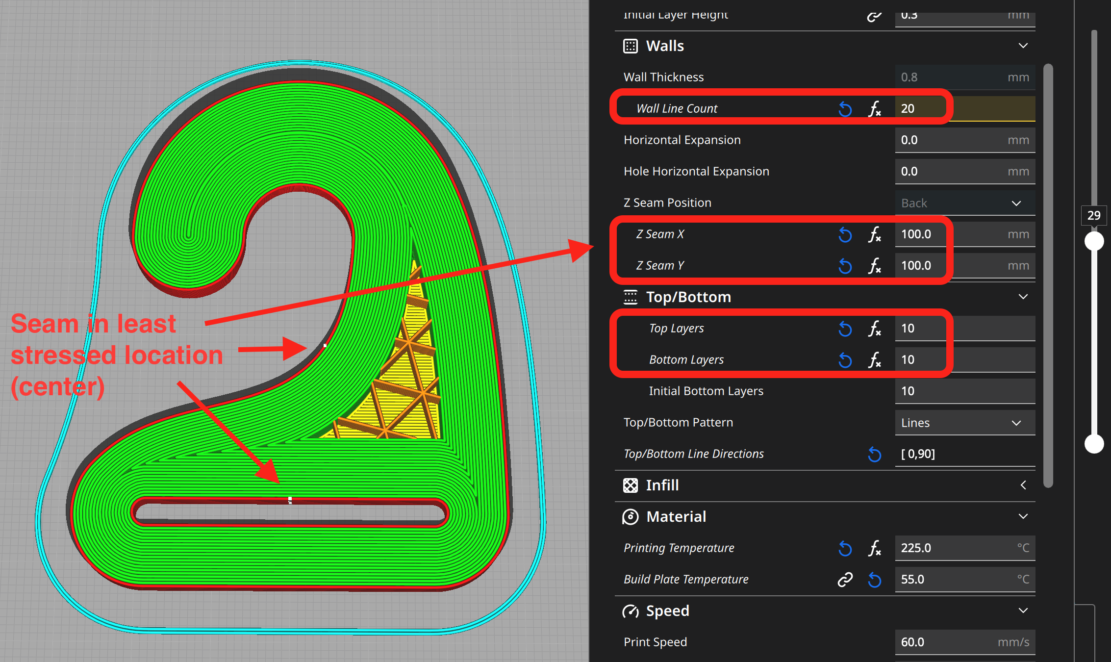The image size is (1111, 662).
Task: Click the Infill section icon
Action: coord(631,485)
